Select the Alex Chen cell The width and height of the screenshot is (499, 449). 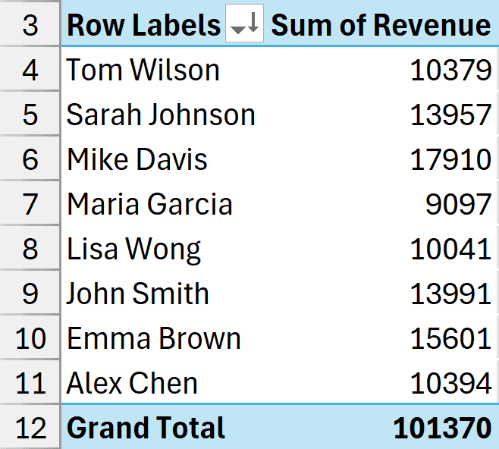tap(164, 383)
